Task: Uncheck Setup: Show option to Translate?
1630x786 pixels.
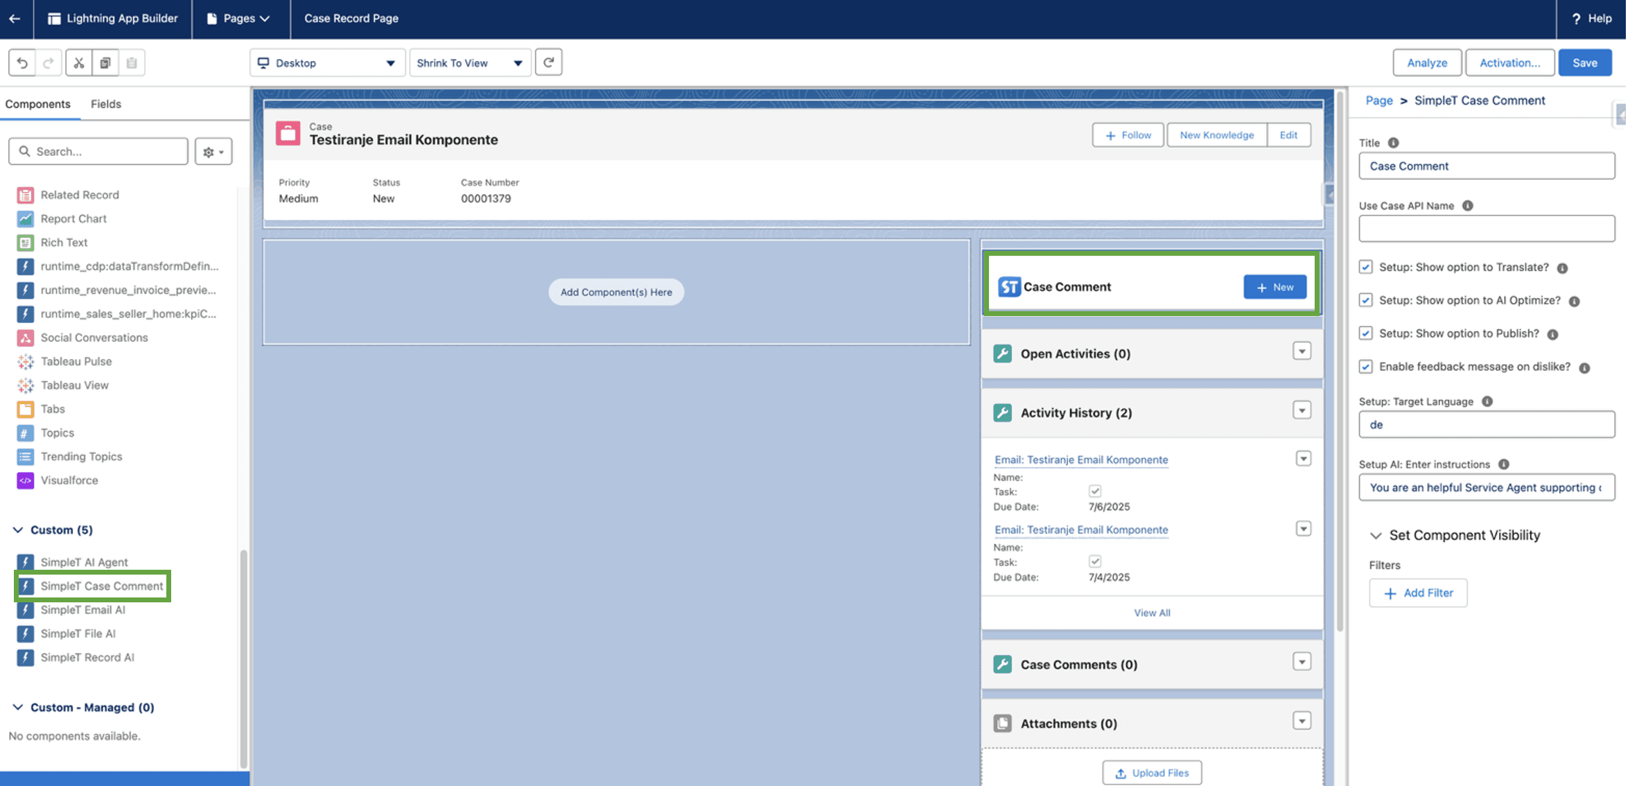Action: click(1365, 267)
